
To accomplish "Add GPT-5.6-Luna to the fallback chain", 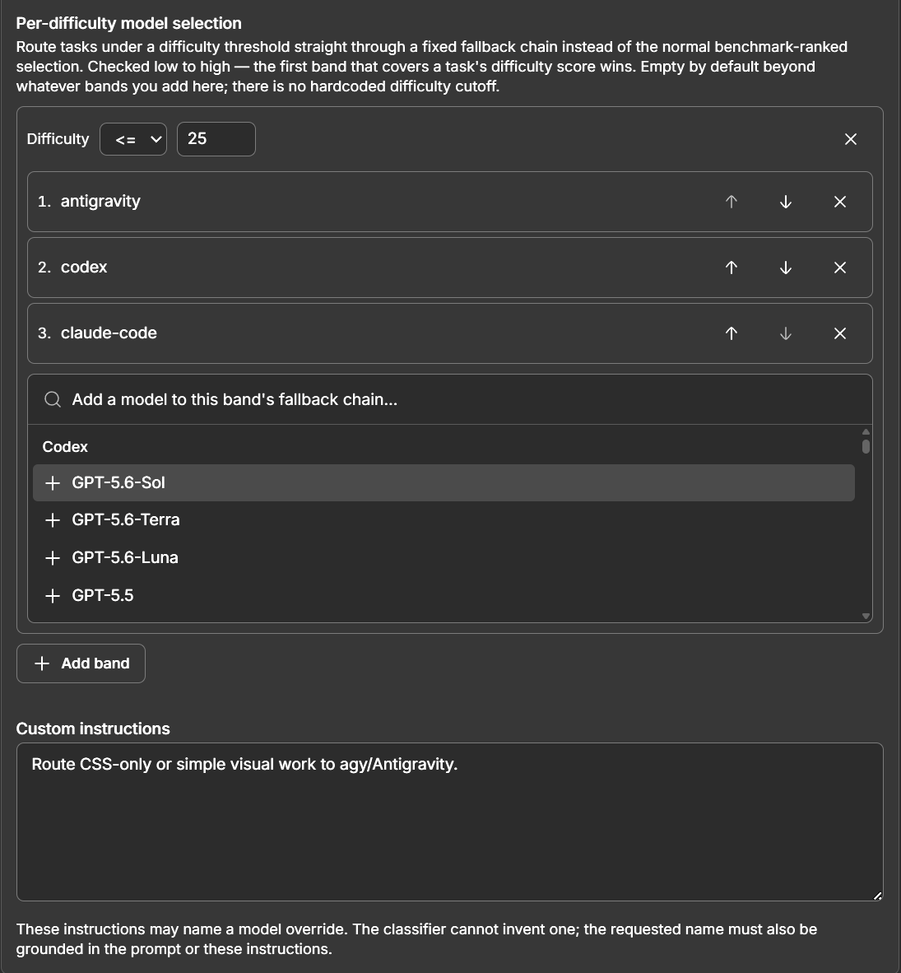I will [x=444, y=558].
